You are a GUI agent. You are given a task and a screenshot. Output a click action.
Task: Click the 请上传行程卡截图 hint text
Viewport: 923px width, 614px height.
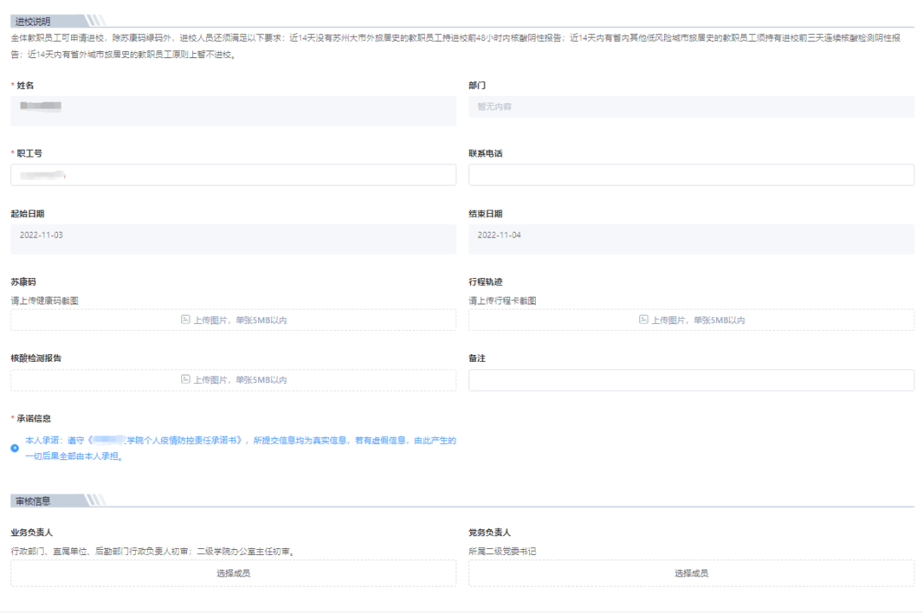click(503, 300)
